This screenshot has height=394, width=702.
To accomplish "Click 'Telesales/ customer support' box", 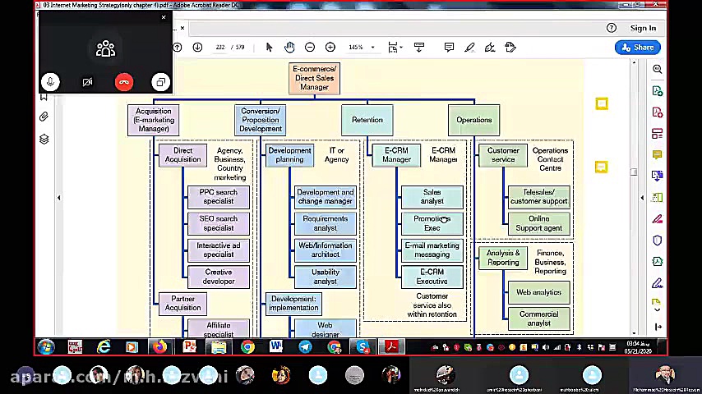I will (539, 197).
